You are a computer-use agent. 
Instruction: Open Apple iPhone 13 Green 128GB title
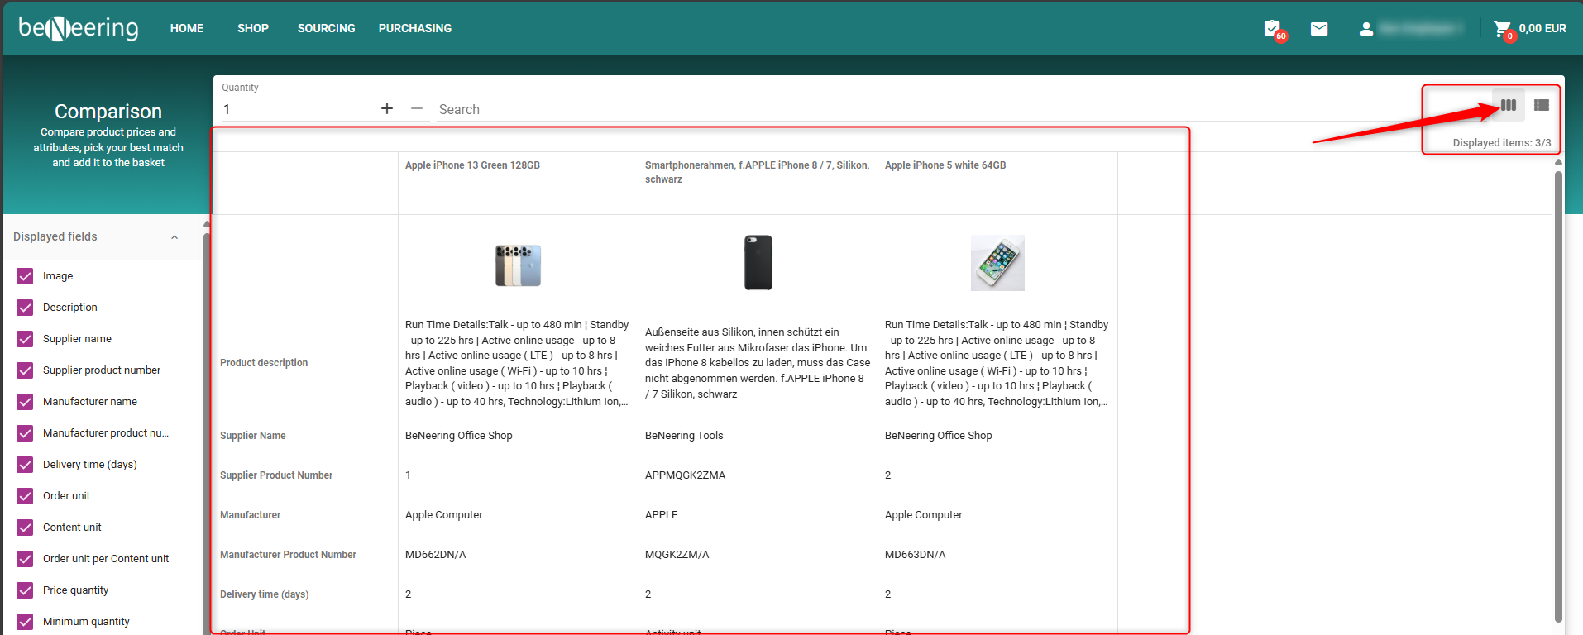pyautogui.click(x=472, y=165)
